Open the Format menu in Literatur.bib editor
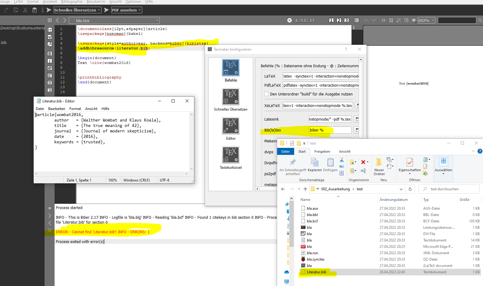Viewport: 483px width, 286px height. coord(75,109)
